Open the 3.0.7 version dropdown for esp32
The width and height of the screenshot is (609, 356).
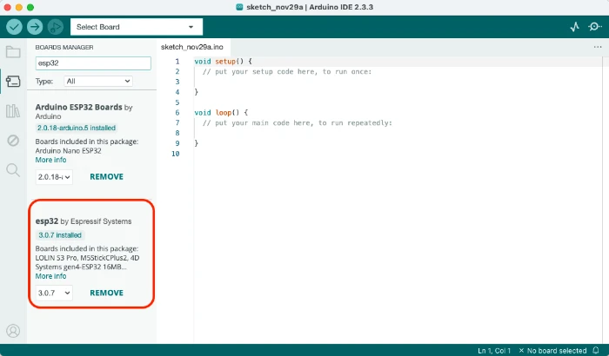pyautogui.click(x=54, y=293)
